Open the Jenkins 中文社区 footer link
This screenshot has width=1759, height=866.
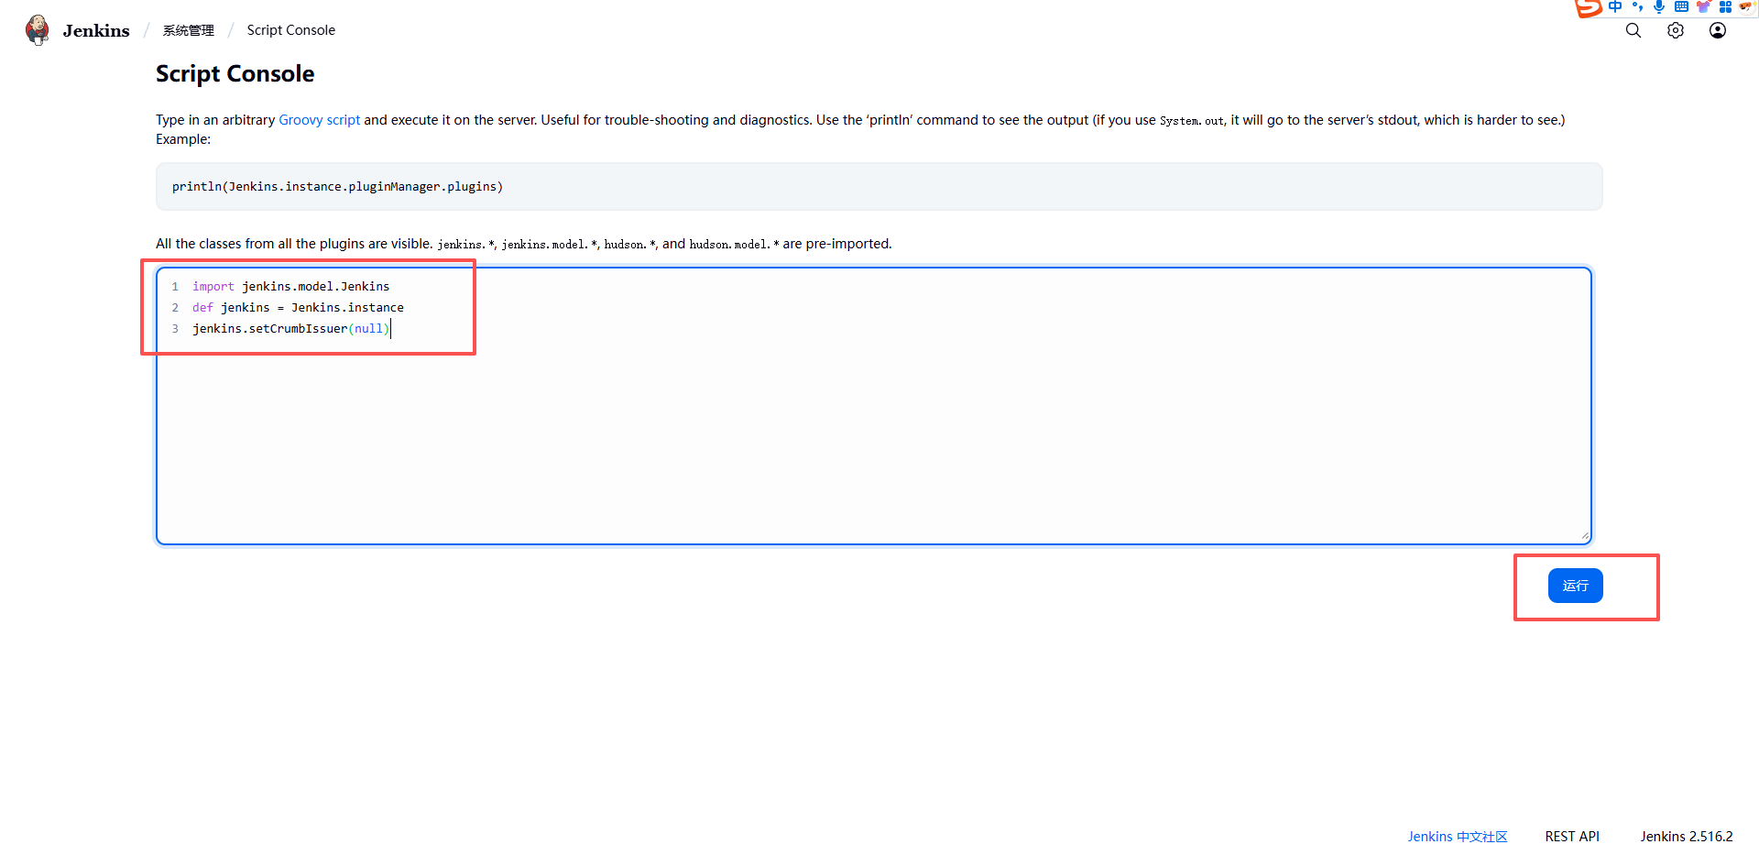[1457, 837]
